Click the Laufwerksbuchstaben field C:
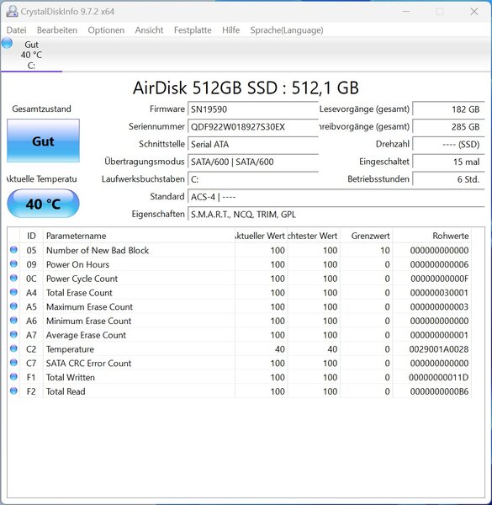This screenshot has width=492, height=505. point(253,179)
